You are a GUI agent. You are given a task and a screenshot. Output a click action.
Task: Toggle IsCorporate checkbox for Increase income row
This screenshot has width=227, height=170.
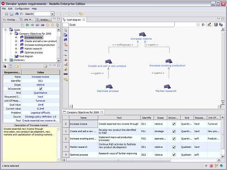click(174, 124)
